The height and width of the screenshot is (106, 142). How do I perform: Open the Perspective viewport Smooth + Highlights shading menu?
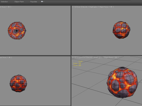pos(94,57)
